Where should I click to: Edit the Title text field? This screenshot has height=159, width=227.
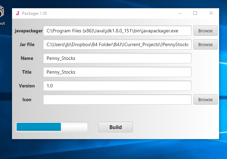117,72
